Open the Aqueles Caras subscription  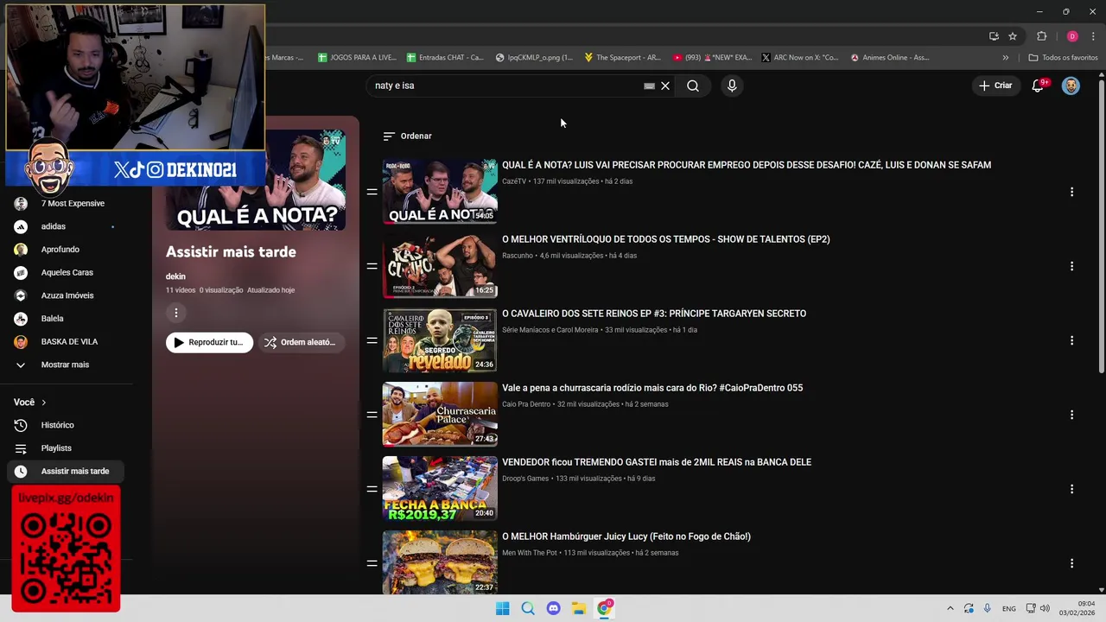(x=66, y=272)
